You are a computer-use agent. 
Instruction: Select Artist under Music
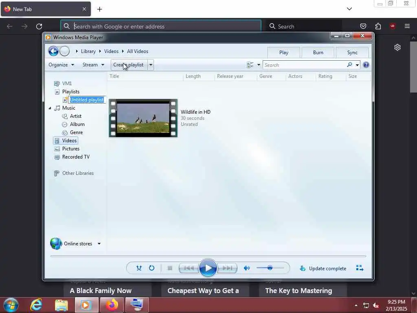tap(75, 116)
